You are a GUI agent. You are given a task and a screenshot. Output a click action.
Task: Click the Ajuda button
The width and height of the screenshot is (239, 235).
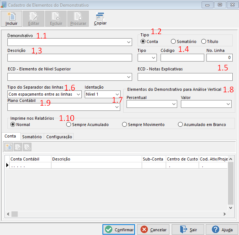(222, 229)
